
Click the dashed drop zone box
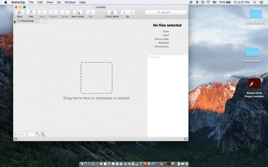96,77
